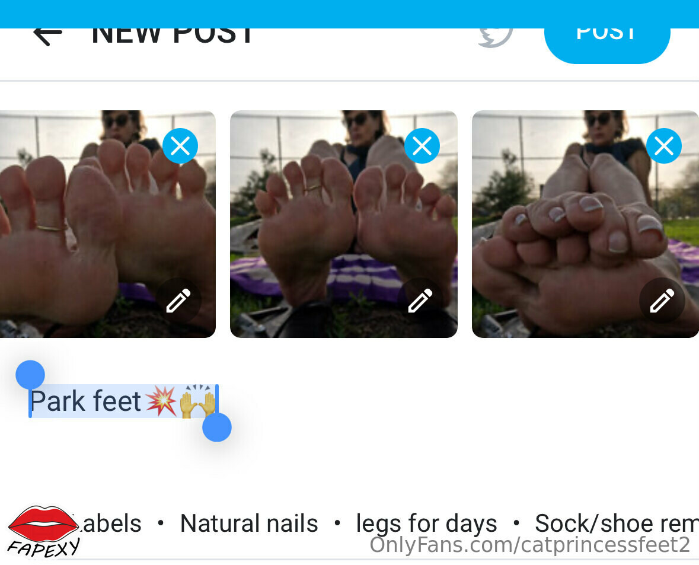Click the red lips Fapexy logo
The height and width of the screenshot is (565, 699).
click(43, 531)
